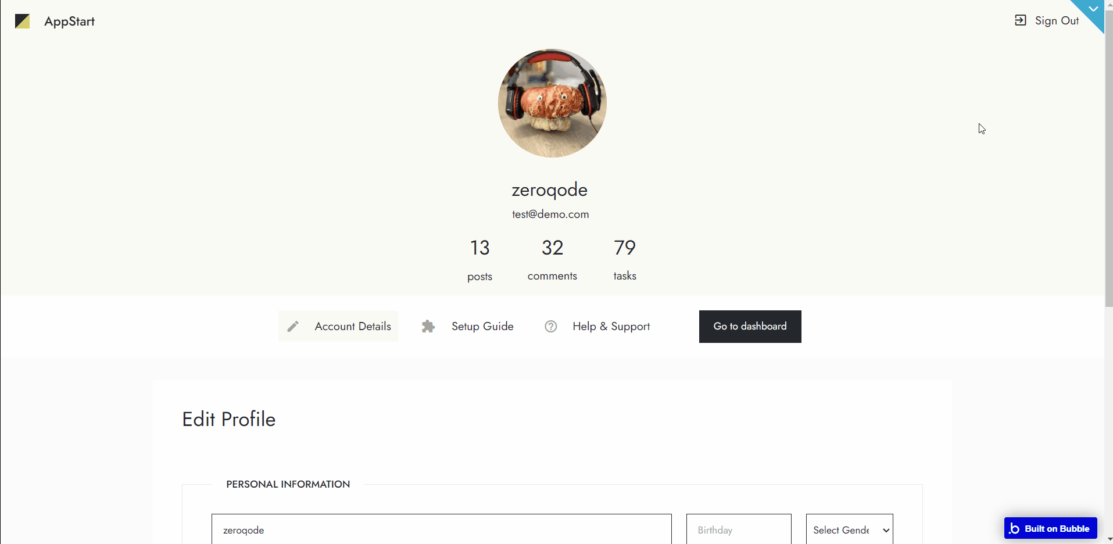Click the AppStart brand name text
This screenshot has height=544, width=1113.
pyautogui.click(x=70, y=22)
